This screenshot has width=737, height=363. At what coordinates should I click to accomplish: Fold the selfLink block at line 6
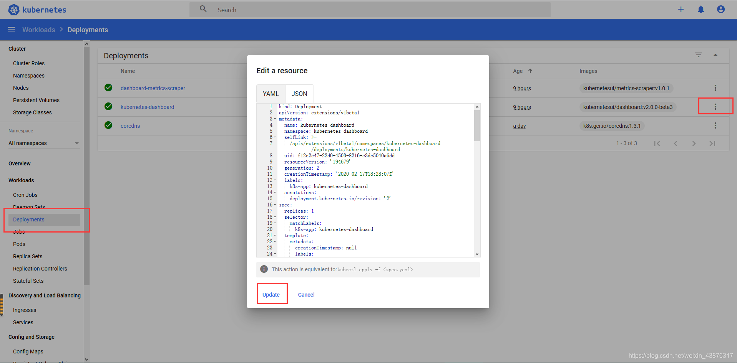point(275,137)
